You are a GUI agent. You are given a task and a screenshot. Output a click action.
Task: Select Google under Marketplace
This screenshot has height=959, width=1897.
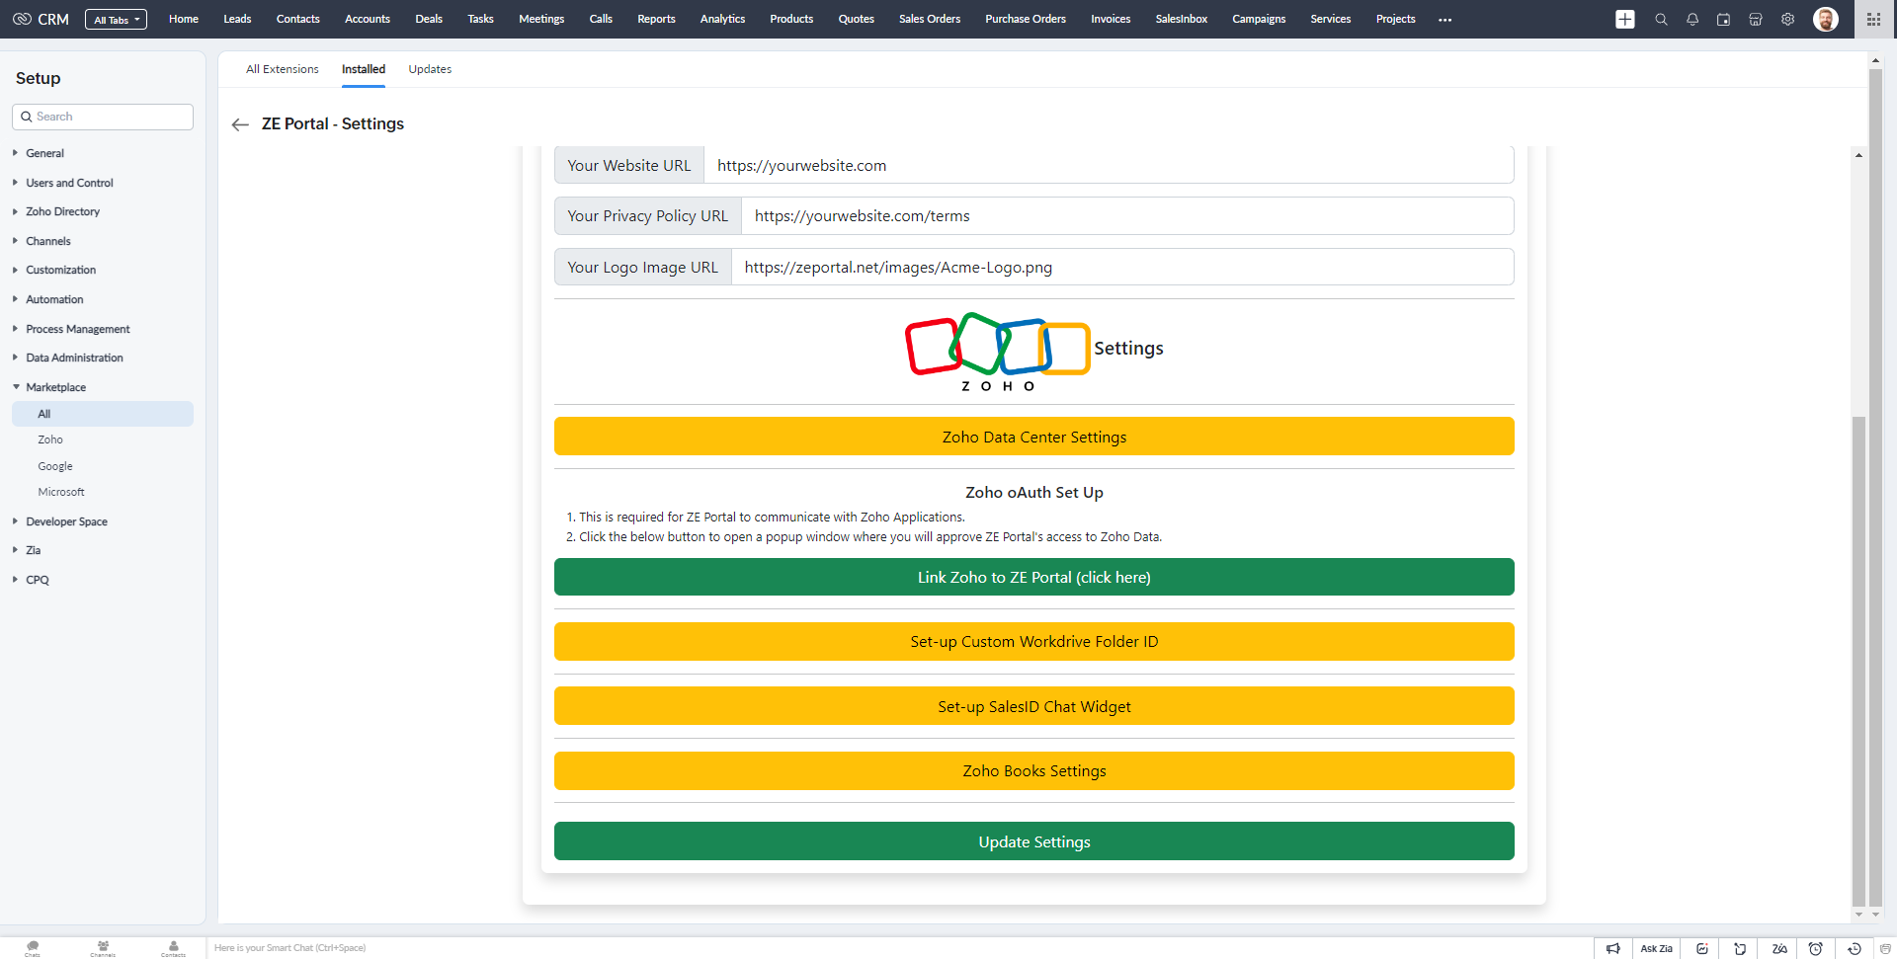point(55,466)
